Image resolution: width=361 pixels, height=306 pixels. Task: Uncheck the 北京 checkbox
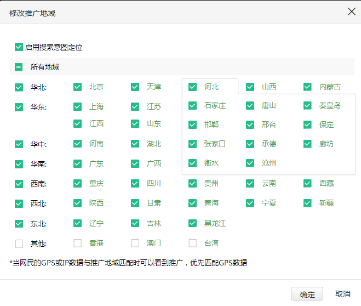[x=77, y=87]
